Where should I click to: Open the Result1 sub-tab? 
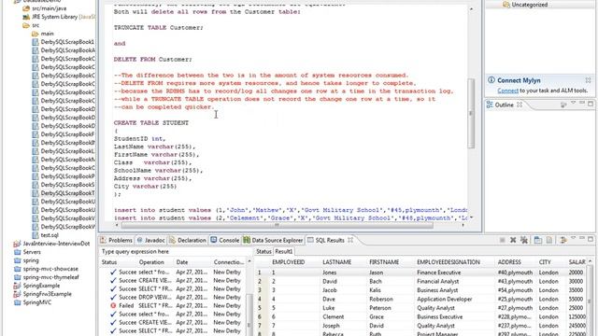pos(284,251)
